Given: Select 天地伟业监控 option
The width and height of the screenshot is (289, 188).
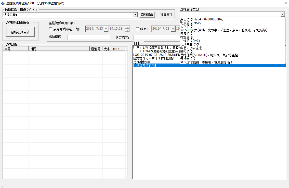Looking at the screenshot, I should [233, 44].
